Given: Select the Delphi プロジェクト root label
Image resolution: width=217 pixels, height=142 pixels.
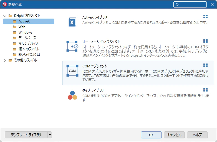Looking at the screenshot, I should [x=27, y=16].
